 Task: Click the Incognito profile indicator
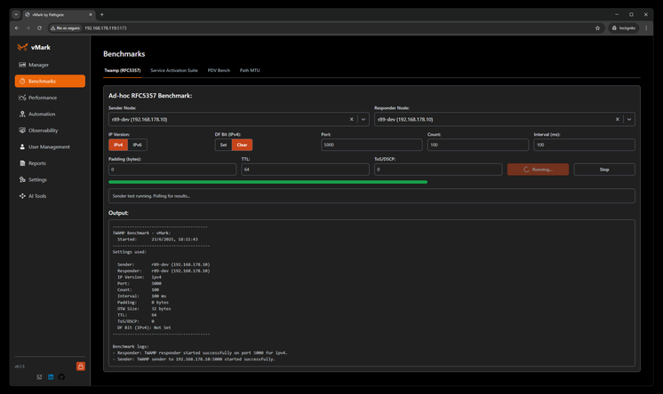624,28
